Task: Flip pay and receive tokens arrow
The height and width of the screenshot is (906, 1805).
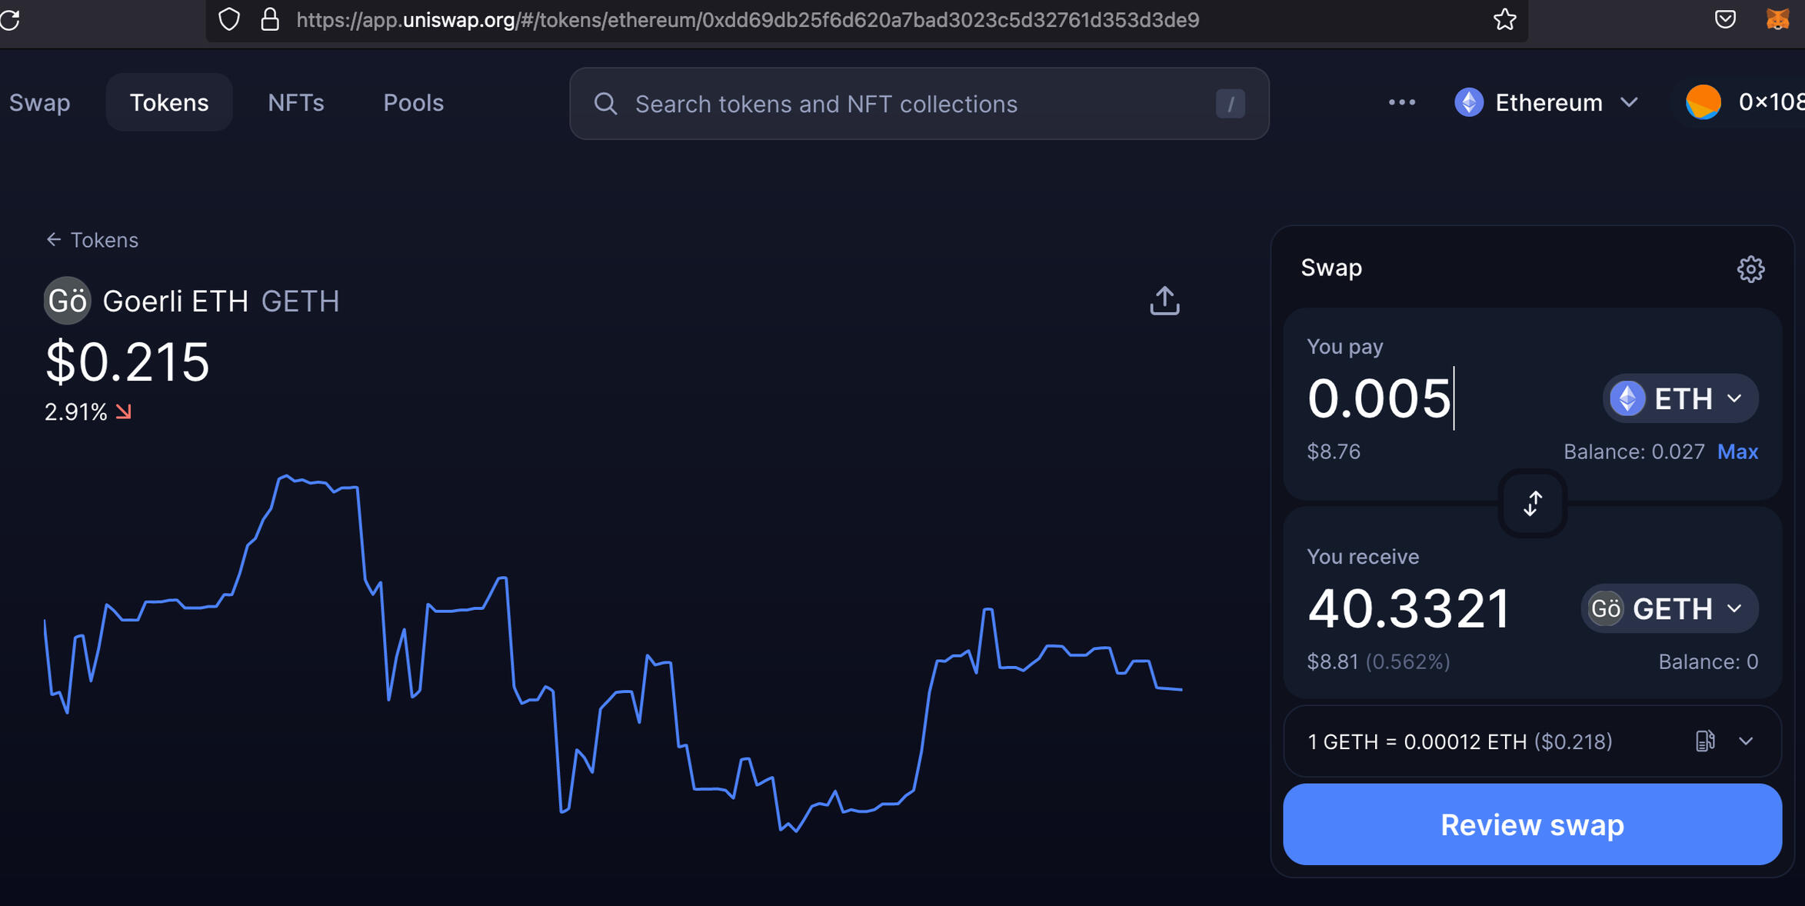Action: [x=1532, y=504]
